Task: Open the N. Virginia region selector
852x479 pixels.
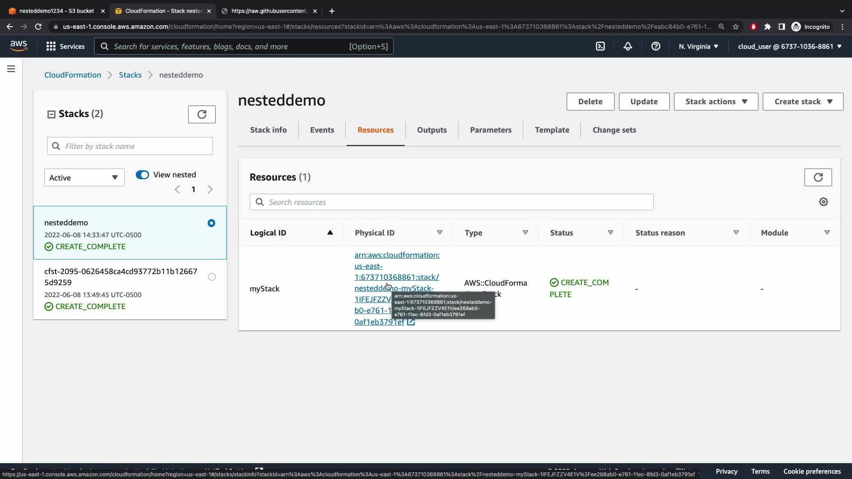Action: (x=698, y=46)
